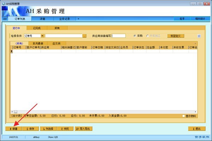Viewport: 212px width, 141px height.
Task: Click the row indicator arrow in grid
Action: pyautogui.click(x=12, y=51)
